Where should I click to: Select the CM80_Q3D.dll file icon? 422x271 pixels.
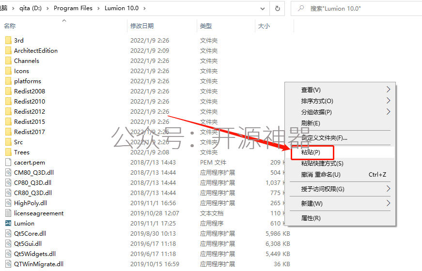[8, 173]
